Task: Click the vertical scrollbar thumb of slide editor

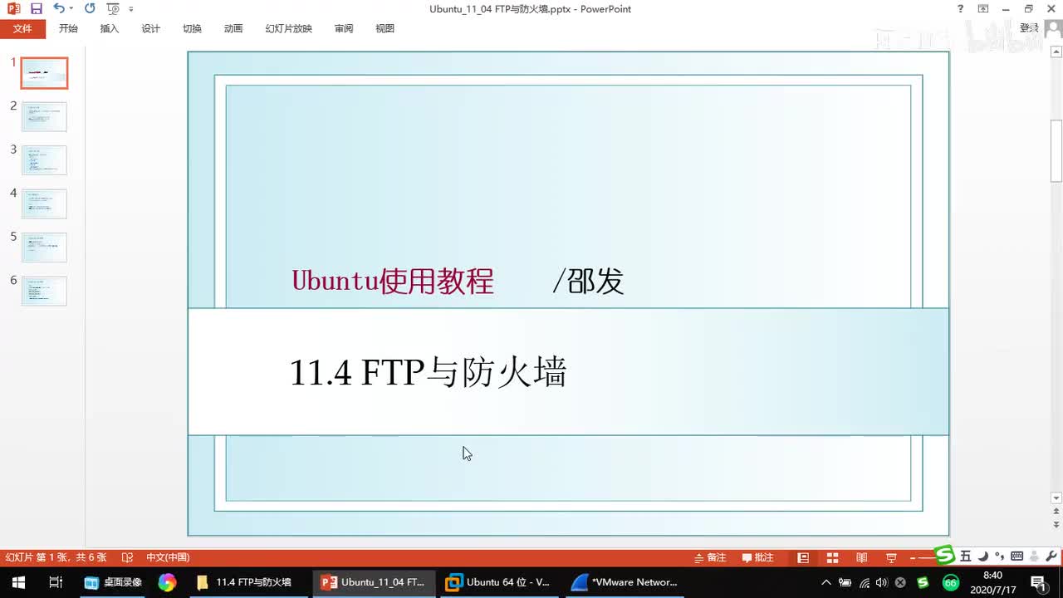Action: [x=1056, y=151]
